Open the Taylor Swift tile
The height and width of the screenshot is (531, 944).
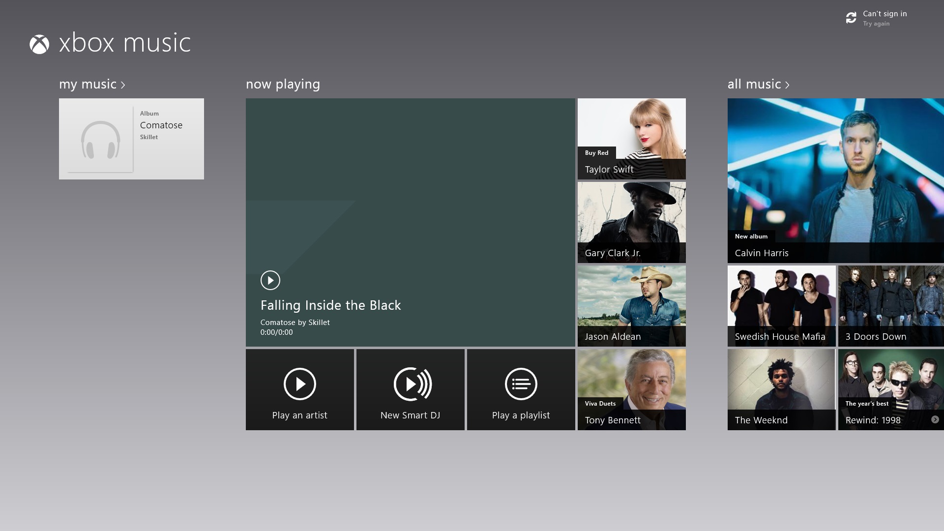coord(632,139)
